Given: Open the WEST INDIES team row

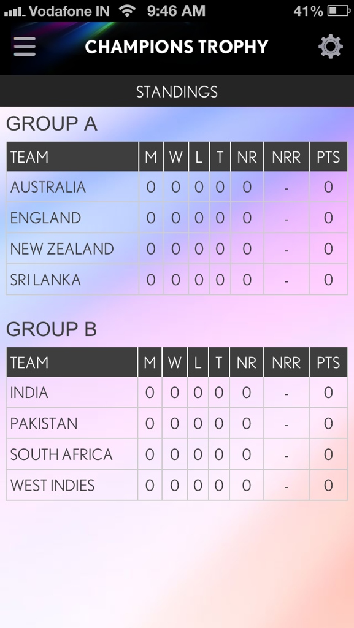Looking at the screenshot, I should (x=177, y=485).
